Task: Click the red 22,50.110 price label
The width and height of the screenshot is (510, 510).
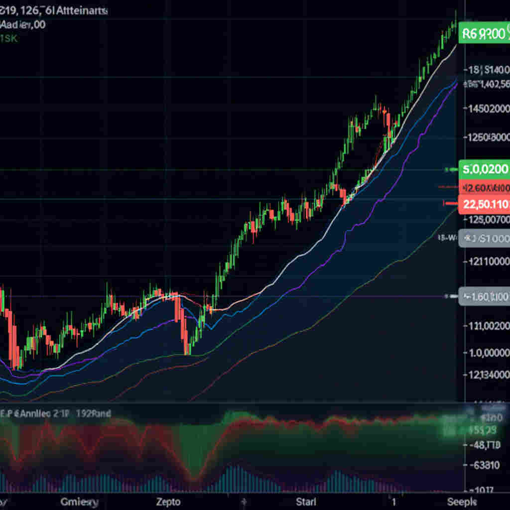Action: [x=484, y=203]
